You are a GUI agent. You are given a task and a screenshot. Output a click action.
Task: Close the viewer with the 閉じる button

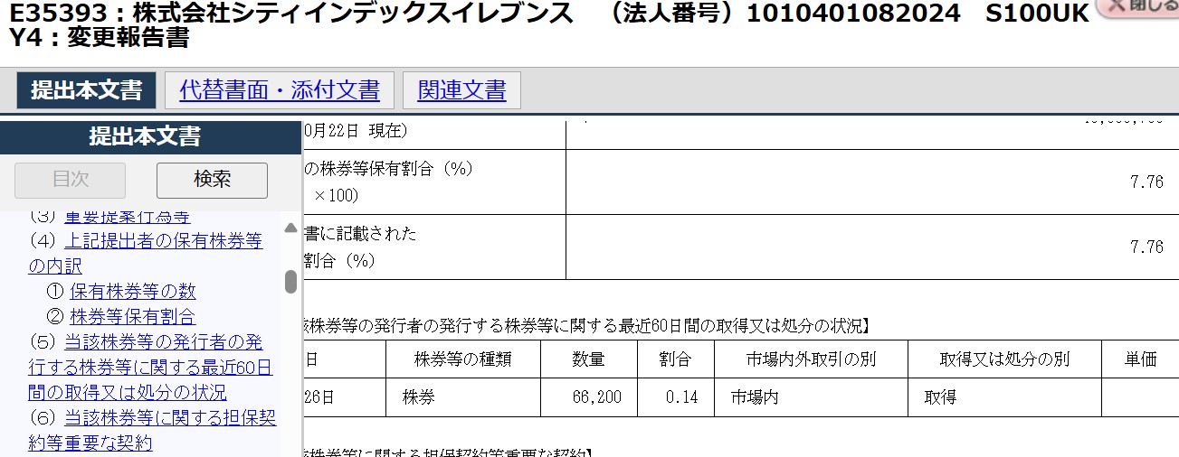click(1138, 6)
